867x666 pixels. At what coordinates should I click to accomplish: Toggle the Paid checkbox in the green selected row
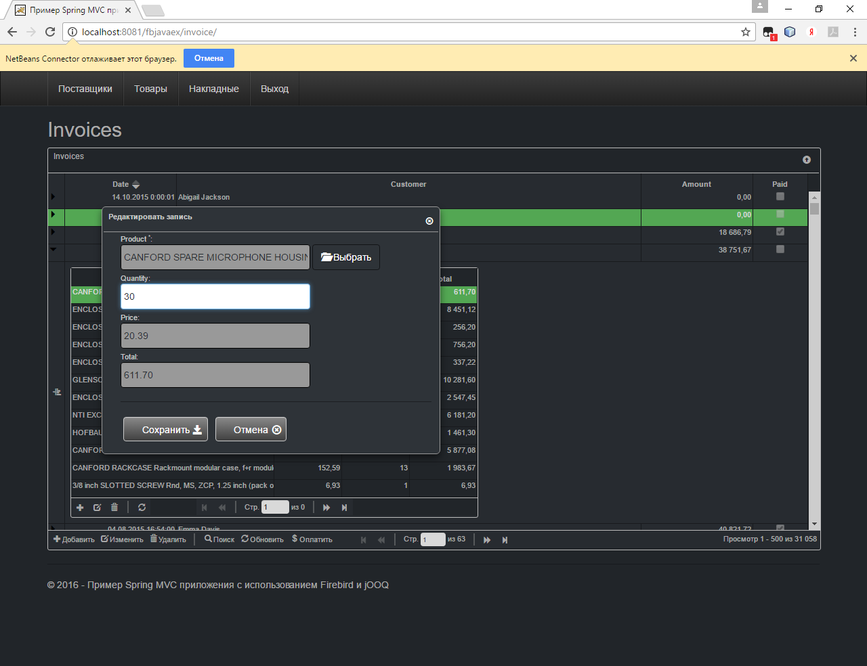(x=780, y=214)
